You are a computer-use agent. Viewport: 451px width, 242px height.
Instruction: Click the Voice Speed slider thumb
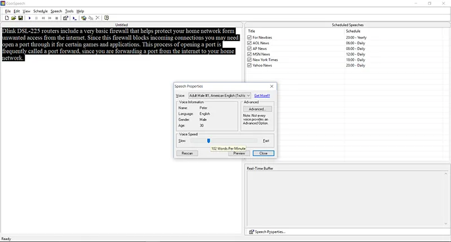point(209,140)
